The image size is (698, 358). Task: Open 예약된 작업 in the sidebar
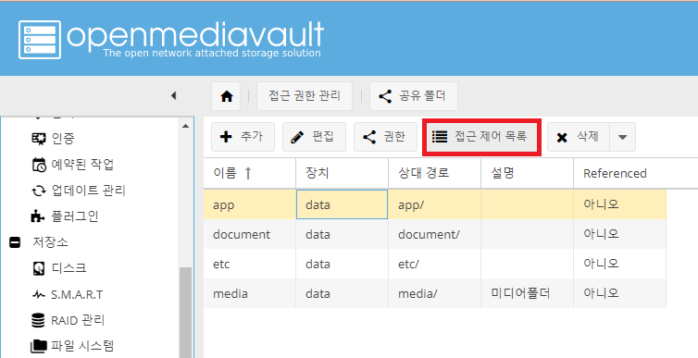82,164
